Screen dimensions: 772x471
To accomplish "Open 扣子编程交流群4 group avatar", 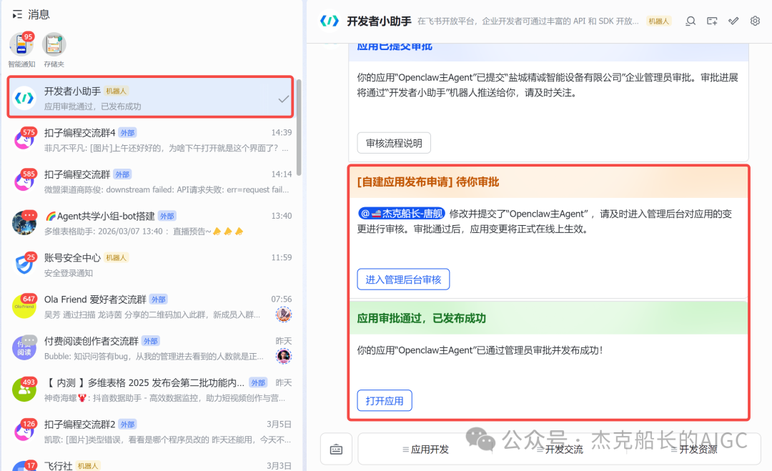I will [24, 140].
